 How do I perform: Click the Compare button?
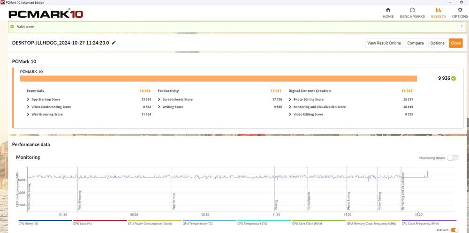pos(416,43)
